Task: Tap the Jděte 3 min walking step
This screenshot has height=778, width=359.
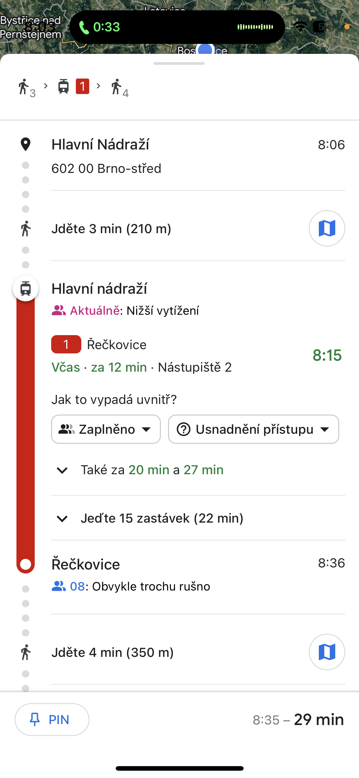Action: (x=111, y=229)
